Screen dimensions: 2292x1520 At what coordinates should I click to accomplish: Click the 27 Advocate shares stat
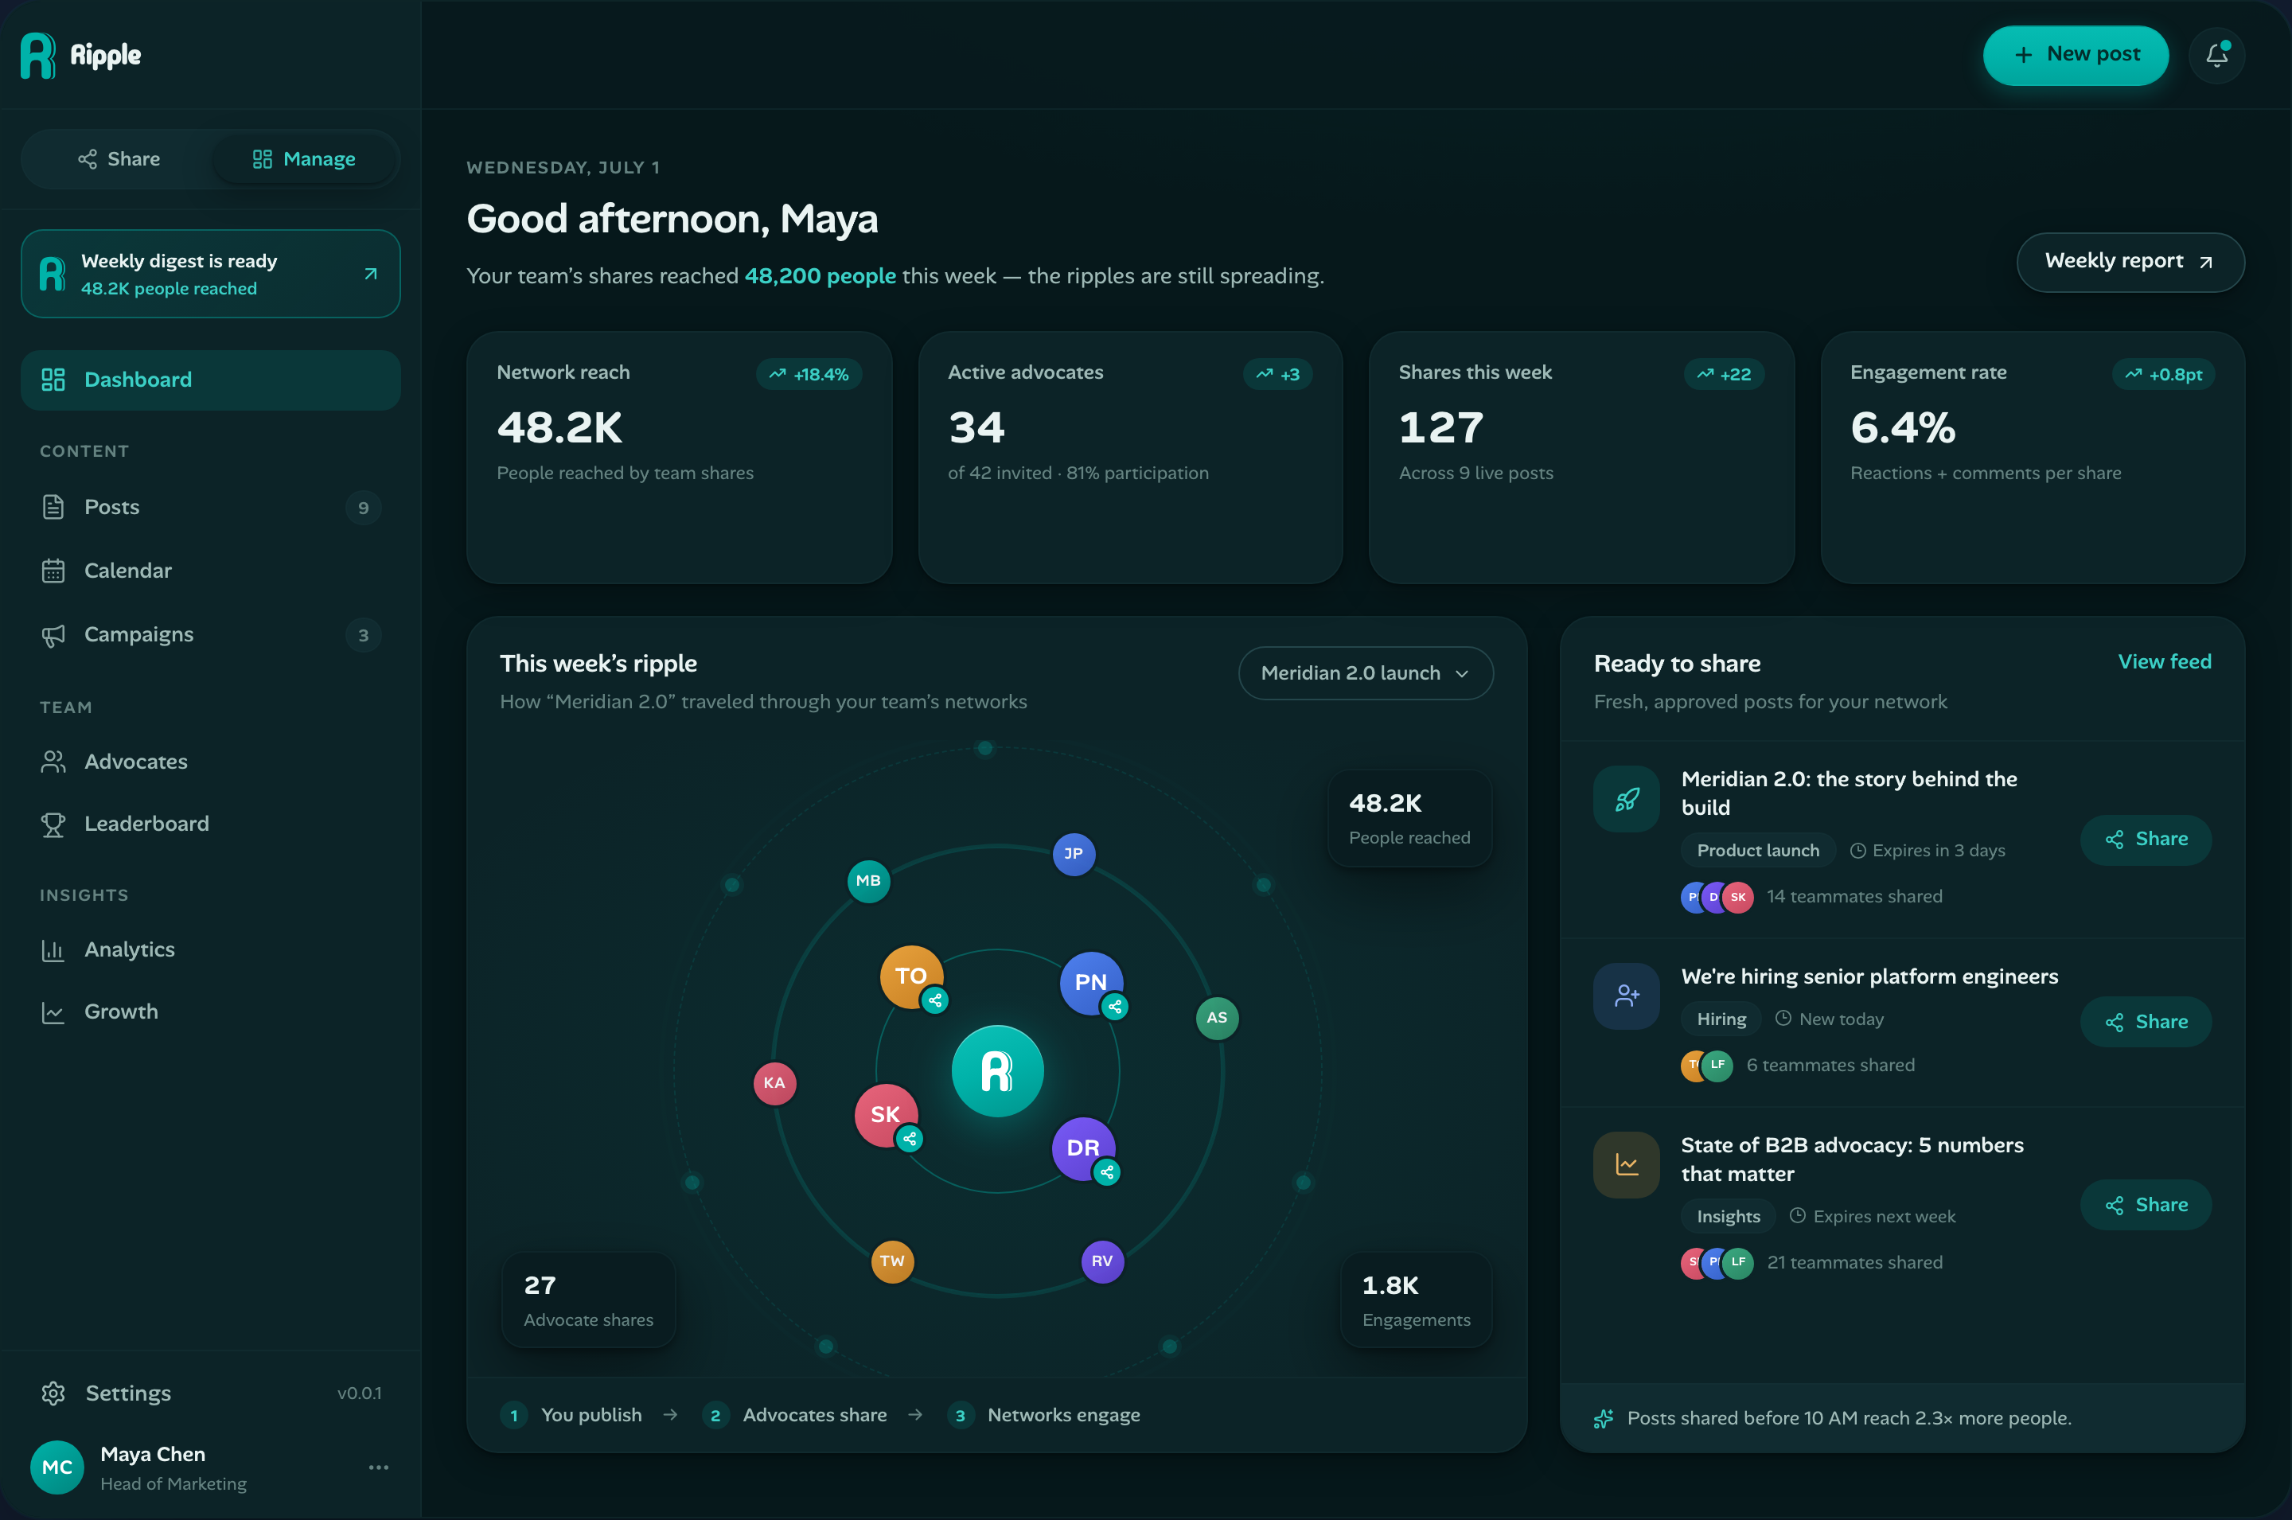(588, 1300)
